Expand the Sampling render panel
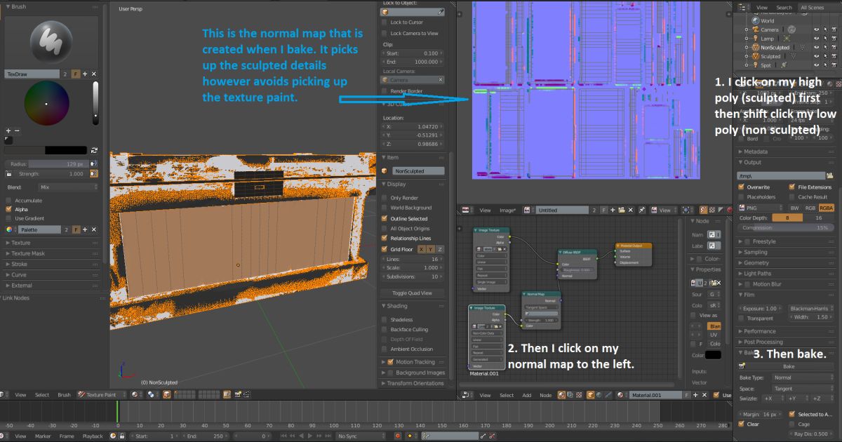Screen dimensions: 842x442 pos(756,252)
